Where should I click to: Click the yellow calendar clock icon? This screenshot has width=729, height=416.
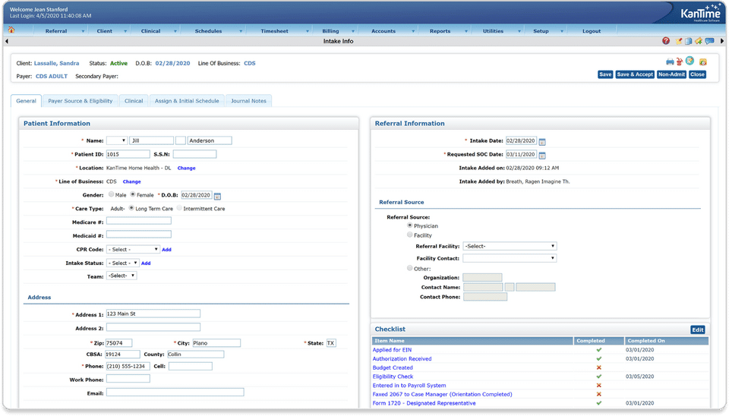(703, 61)
